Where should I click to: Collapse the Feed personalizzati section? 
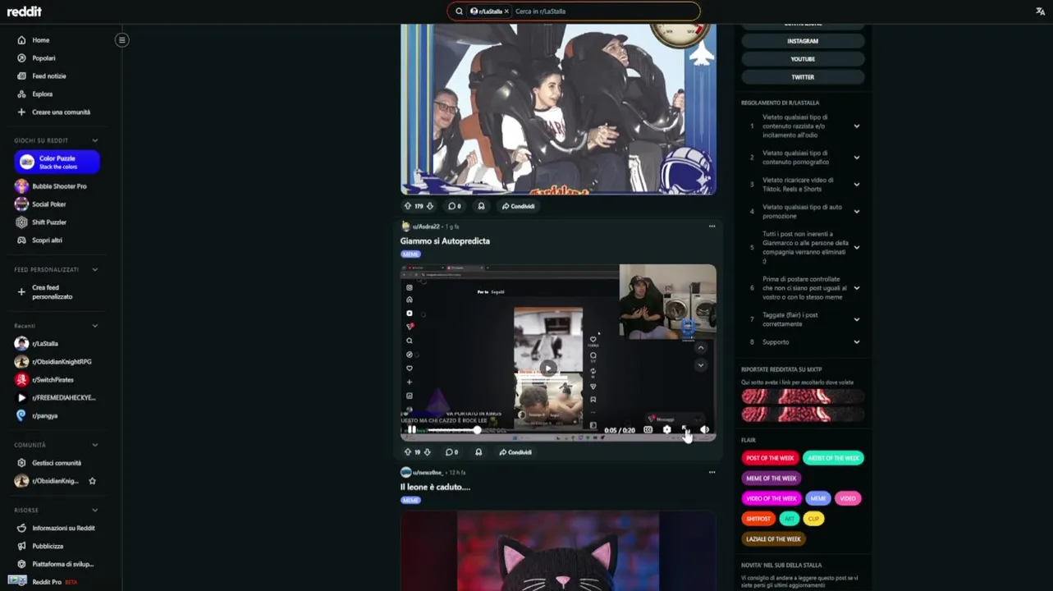tap(94, 269)
